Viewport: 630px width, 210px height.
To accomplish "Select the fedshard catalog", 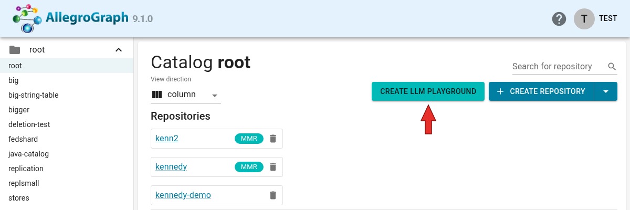I will 67,139.
